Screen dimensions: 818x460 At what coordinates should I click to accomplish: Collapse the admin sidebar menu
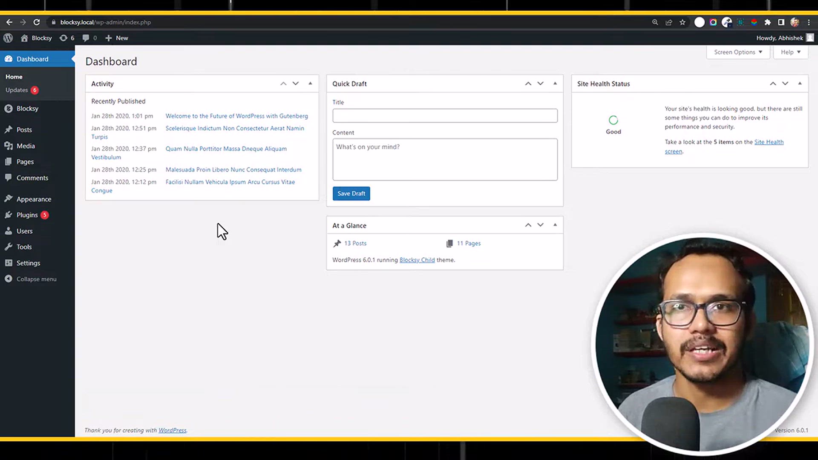tap(37, 279)
